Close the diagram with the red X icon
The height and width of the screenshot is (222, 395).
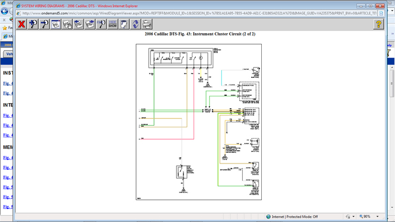click(21, 24)
